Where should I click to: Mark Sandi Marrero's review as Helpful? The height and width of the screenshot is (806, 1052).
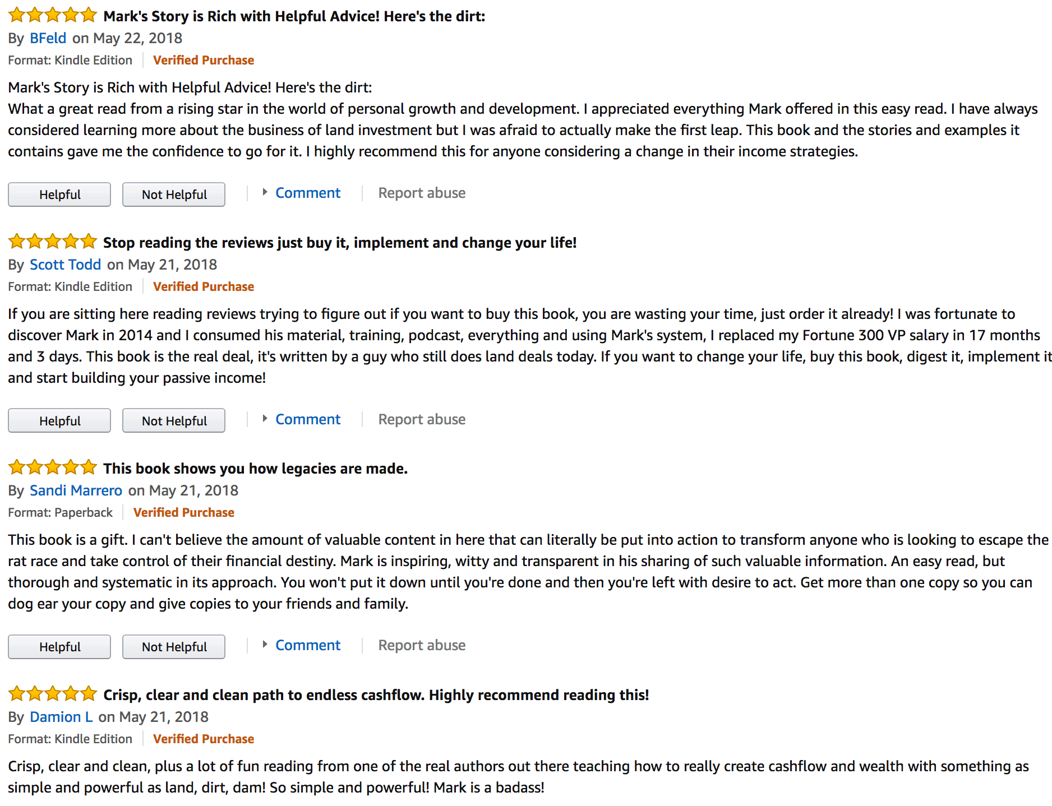59,647
